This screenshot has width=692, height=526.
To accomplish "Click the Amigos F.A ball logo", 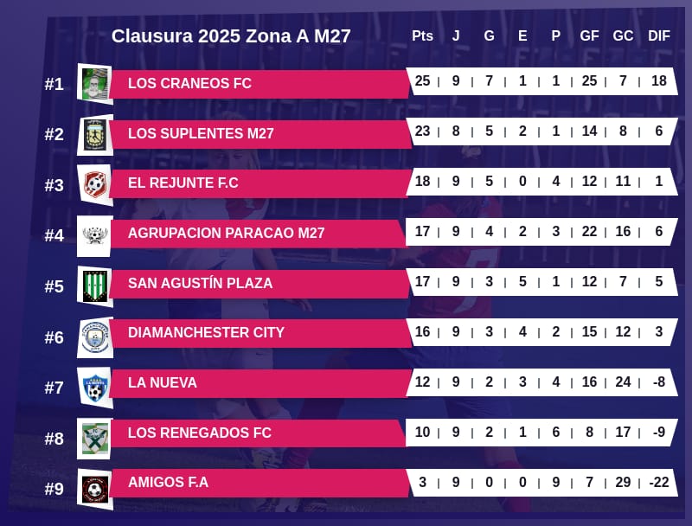I will click(x=95, y=489).
